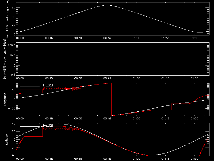Click the 100.0 tick on Moon angle plot
Screen dimensions: 214x161
pos(12,45)
